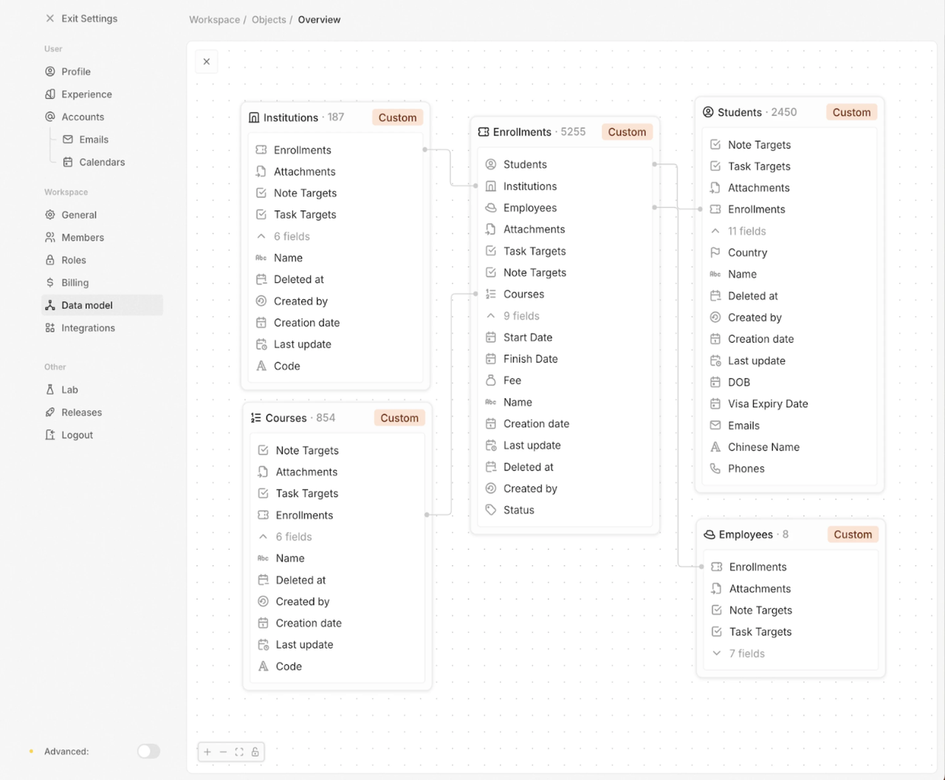Collapse the Institutions 6 fields list
This screenshot has height=780, width=945.
pyautogui.click(x=261, y=236)
